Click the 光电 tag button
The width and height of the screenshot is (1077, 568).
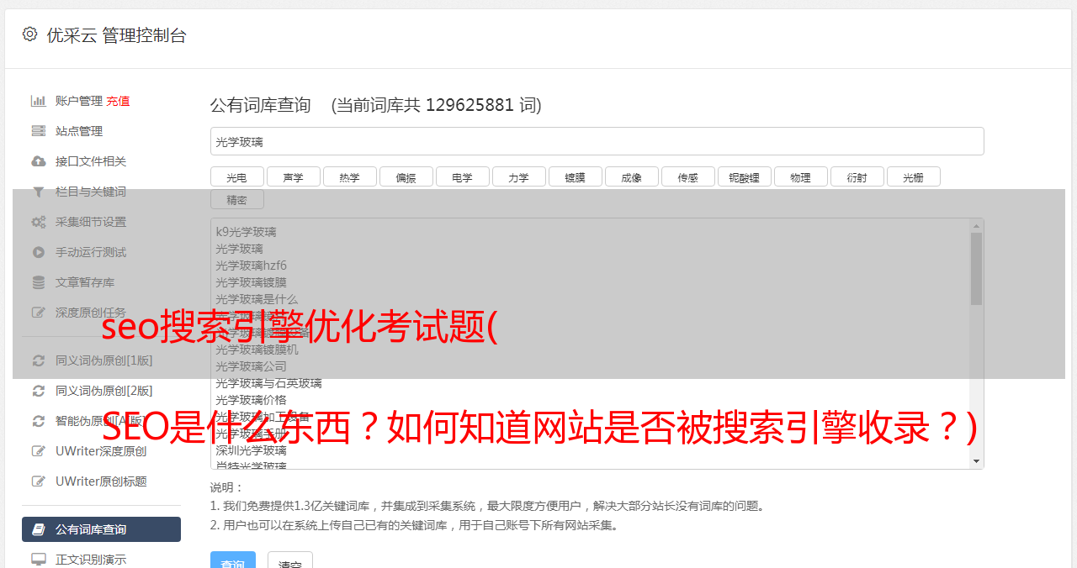237,176
